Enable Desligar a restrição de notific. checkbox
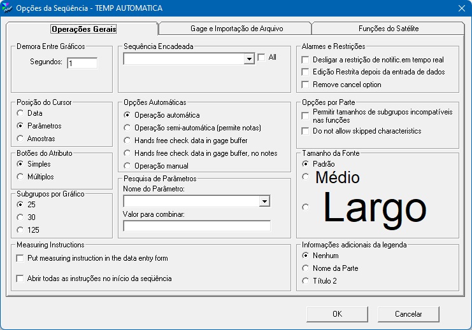The width and height of the screenshot is (472, 330). tap(305, 60)
